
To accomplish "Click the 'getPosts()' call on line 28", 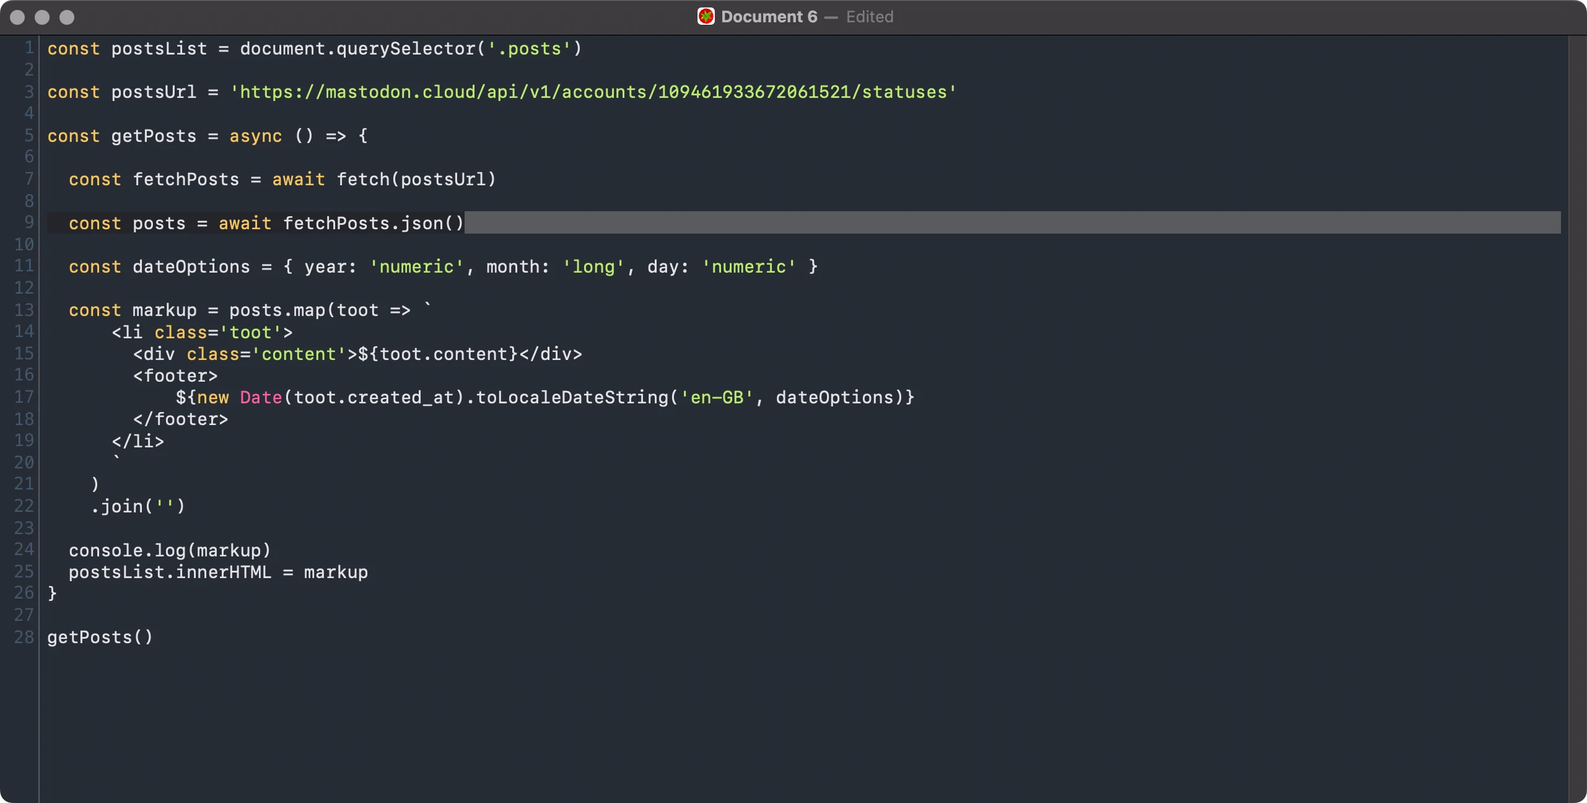I will click(100, 638).
